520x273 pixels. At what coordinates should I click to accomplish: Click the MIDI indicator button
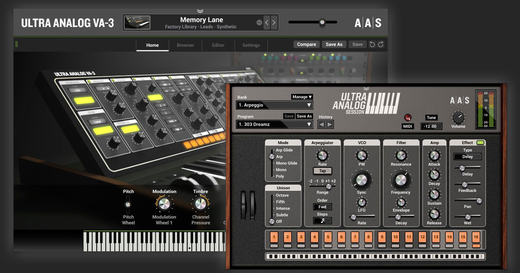[407, 118]
